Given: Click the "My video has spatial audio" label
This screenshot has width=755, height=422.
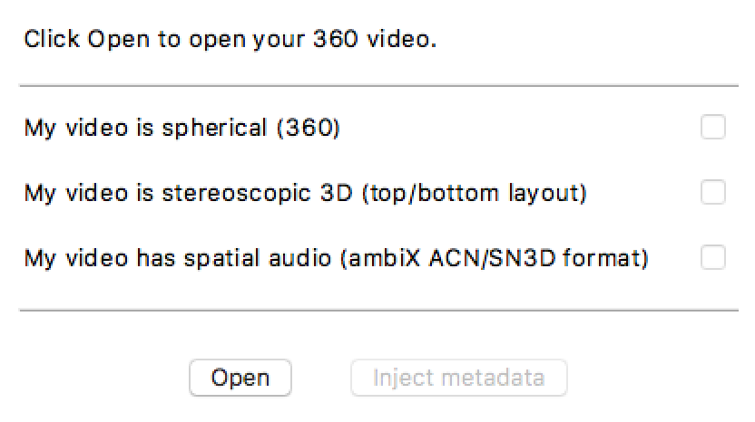Looking at the screenshot, I should (x=178, y=259).
